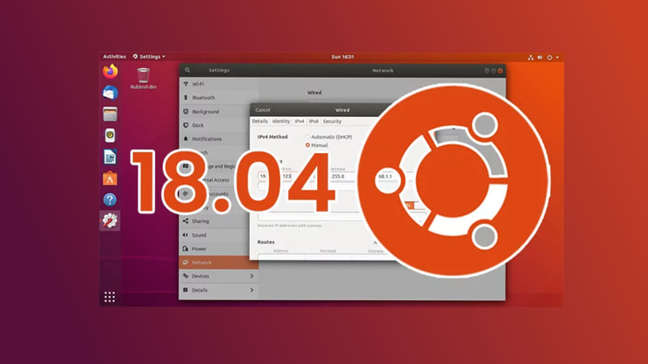The width and height of the screenshot is (648, 364).
Task: Switch to the Details tab in Wired dialog
Action: point(260,121)
